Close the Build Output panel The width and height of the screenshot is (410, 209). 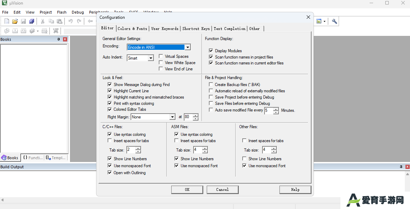pos(407,167)
